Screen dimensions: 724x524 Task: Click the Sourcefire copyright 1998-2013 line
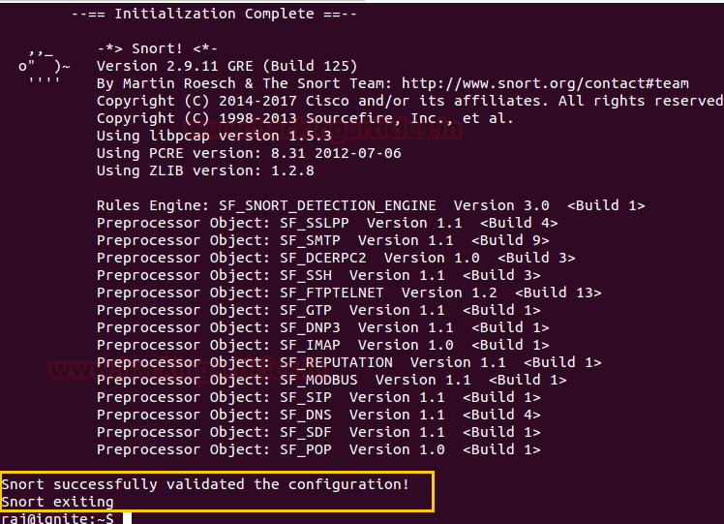coord(305,118)
